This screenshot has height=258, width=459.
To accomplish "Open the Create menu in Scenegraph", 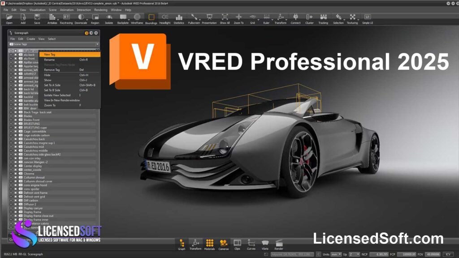I will pyautogui.click(x=31, y=39).
